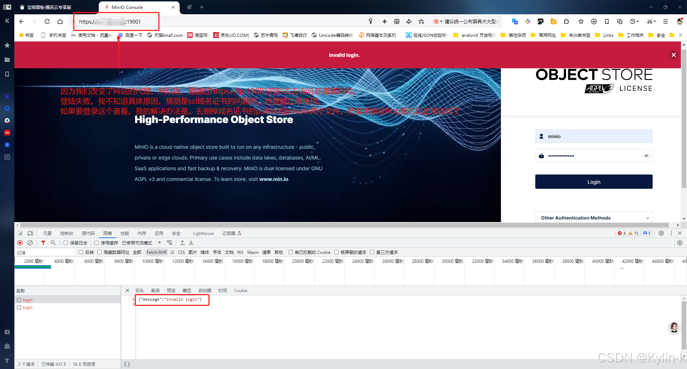Image resolution: width=687 pixels, height=369 pixels.
Task: Open the Sources DevTools tab
Action: coord(88,233)
